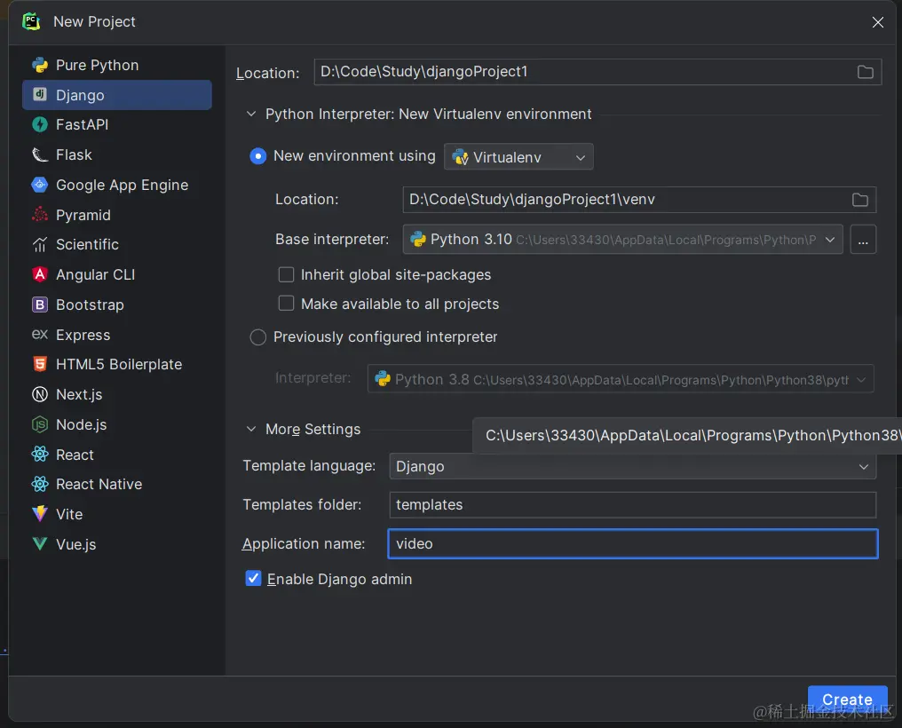Browse folder for project Location
The image size is (902, 728).
tap(866, 72)
